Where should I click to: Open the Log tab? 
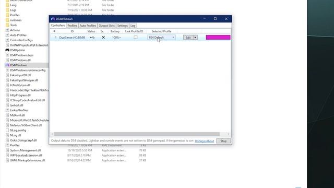point(133,26)
